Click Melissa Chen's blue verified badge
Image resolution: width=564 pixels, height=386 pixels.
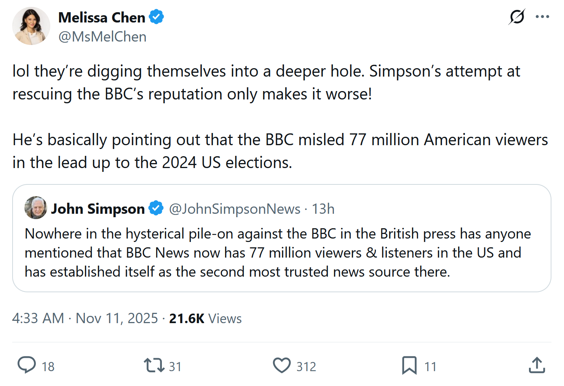click(x=157, y=17)
